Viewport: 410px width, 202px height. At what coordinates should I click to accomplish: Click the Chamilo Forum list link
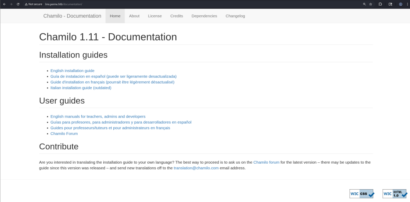[64, 134]
